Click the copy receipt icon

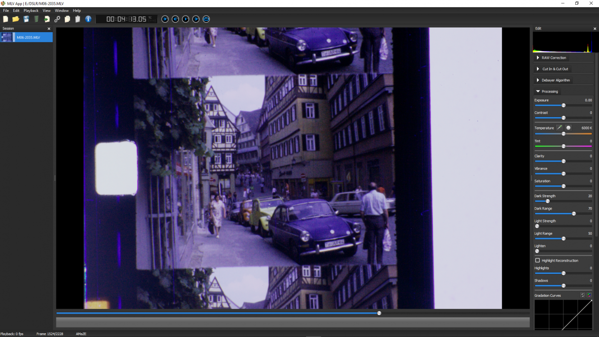pyautogui.click(x=67, y=19)
